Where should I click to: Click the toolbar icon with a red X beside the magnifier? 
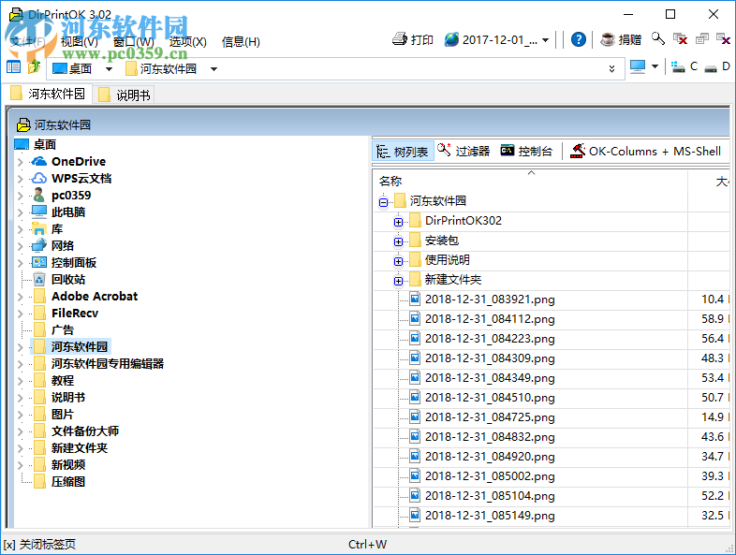coord(680,39)
